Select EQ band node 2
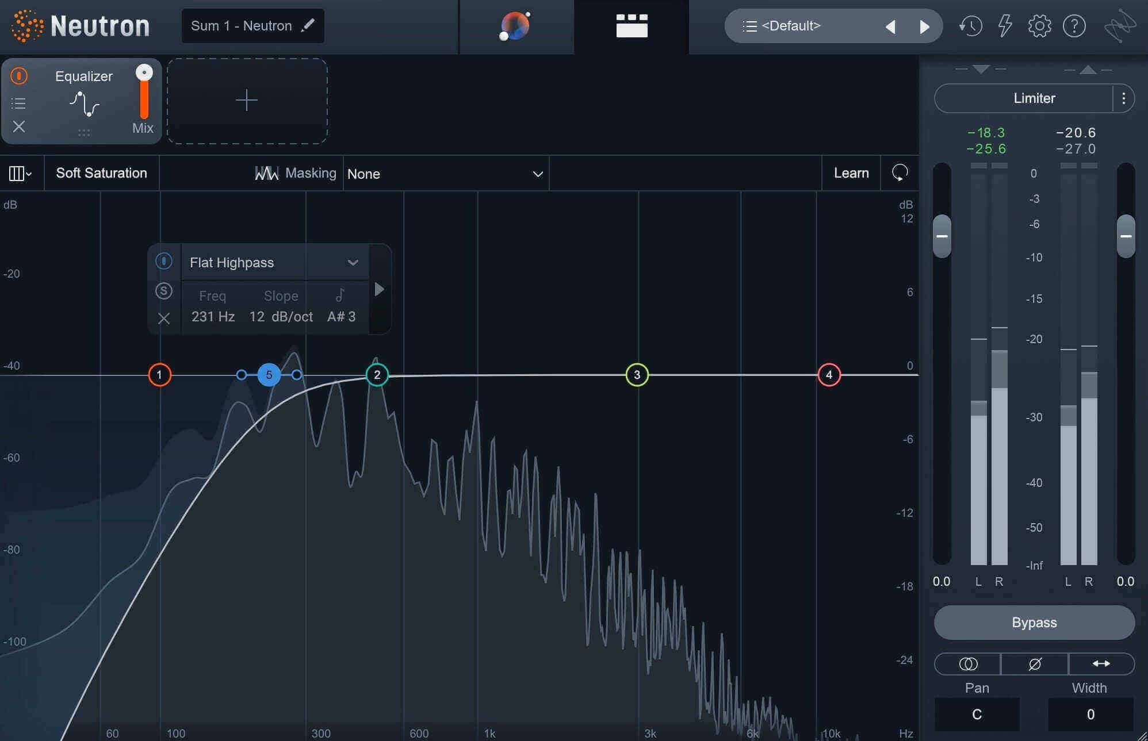The width and height of the screenshot is (1148, 741). tap(377, 375)
